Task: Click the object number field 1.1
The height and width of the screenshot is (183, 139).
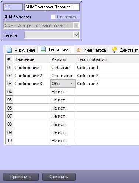Action: click(13, 7)
